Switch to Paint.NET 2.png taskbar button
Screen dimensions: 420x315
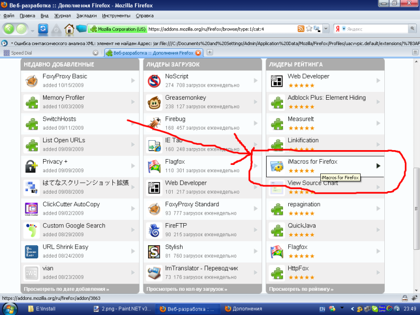pos(123,309)
